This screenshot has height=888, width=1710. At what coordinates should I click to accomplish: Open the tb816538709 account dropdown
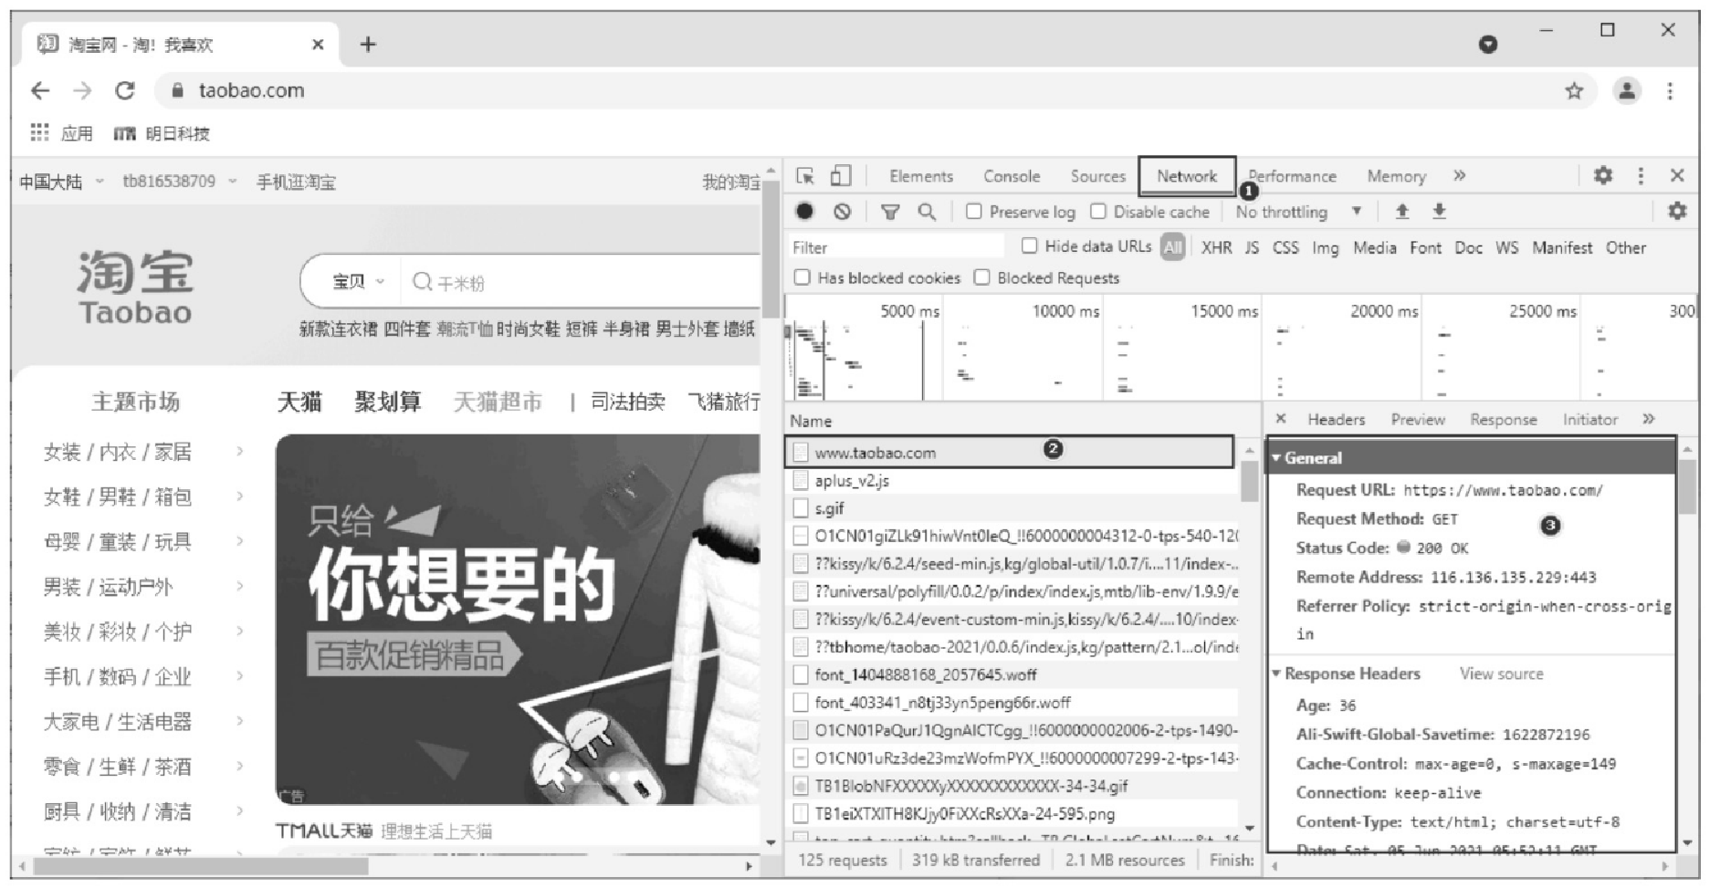point(179,182)
